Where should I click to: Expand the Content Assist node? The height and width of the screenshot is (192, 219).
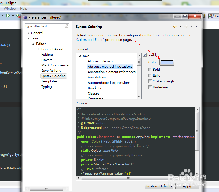[38, 49]
